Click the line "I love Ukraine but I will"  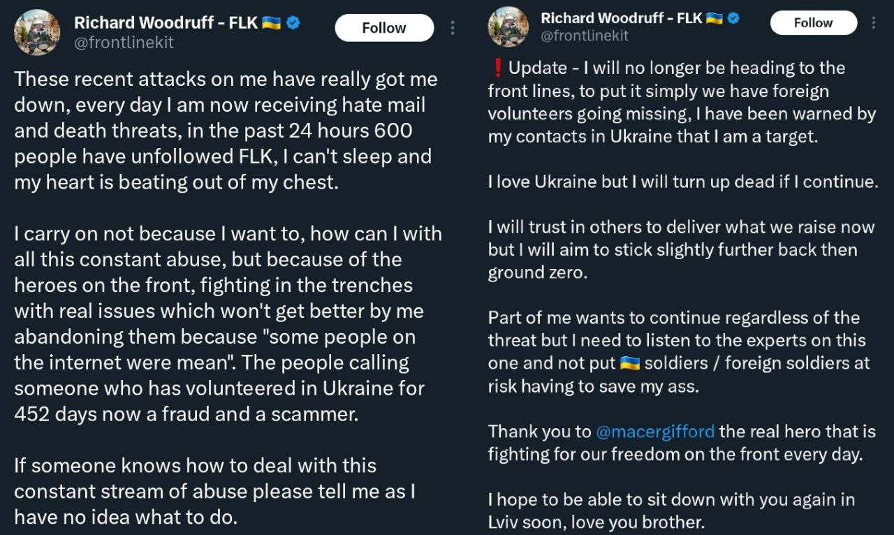[x=682, y=182]
